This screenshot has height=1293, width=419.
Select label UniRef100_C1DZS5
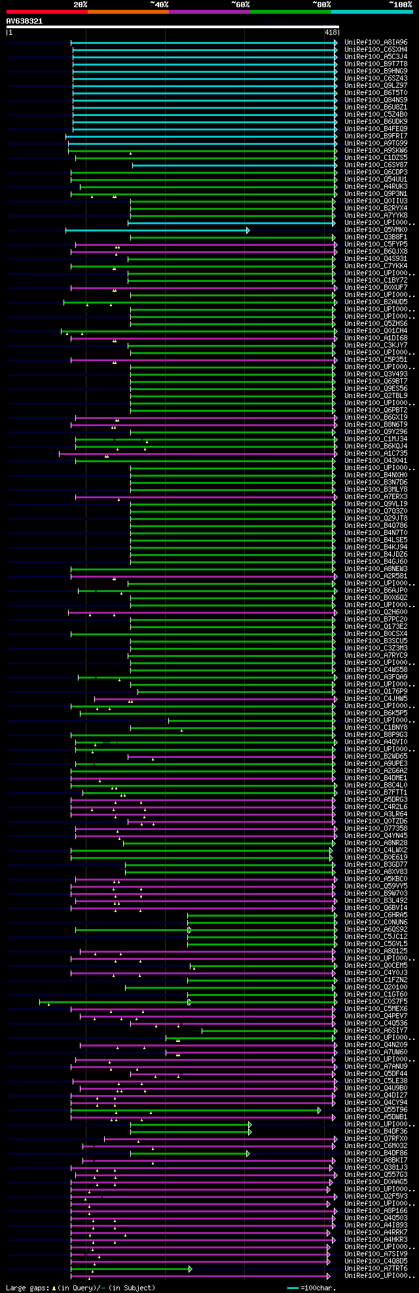376,157
